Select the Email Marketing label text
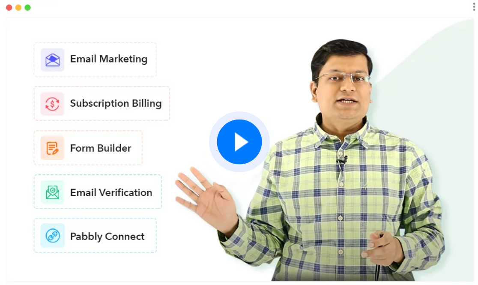This screenshot has height=285, width=478. click(x=109, y=59)
